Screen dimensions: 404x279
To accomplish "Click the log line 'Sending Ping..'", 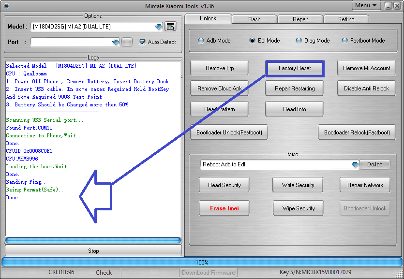I will coord(26,182).
